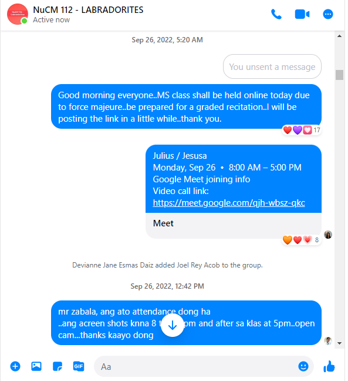Start a video call with camera icon
Viewport: 348px width, 381px height.
pos(302,14)
